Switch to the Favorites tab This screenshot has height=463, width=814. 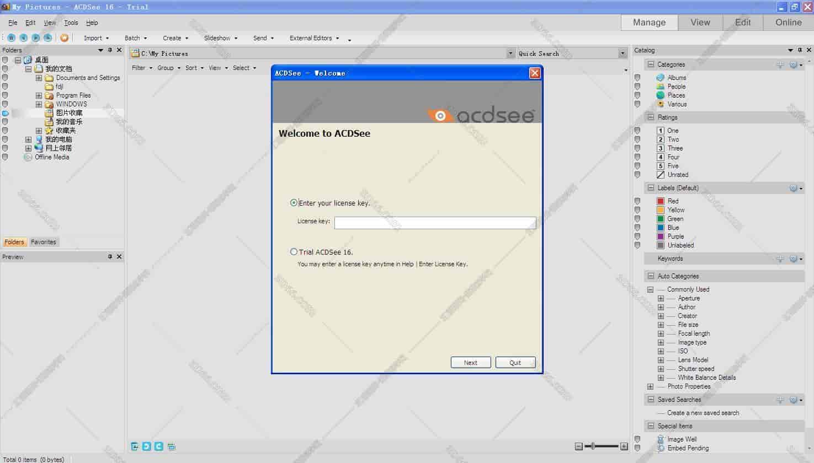(44, 242)
